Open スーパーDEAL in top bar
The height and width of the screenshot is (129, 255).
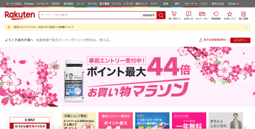14,4
